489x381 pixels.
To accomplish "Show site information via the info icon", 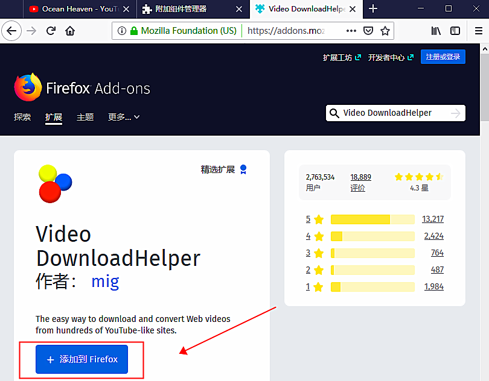I will point(122,31).
